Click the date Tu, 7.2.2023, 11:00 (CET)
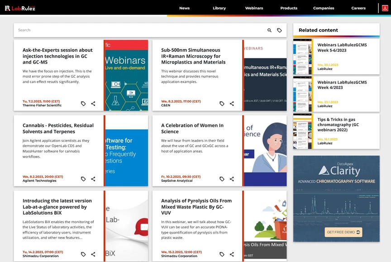391x262 pixels. (x=41, y=101)
